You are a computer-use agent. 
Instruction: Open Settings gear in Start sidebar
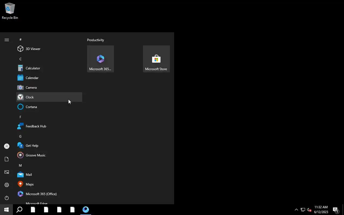coord(7,185)
